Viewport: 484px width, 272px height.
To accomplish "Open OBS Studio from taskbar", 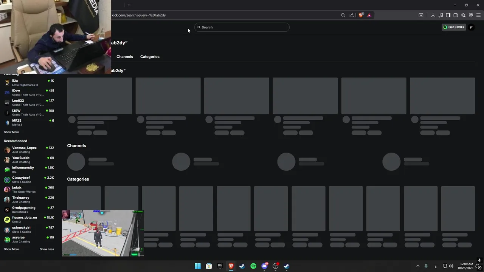I will (276, 266).
